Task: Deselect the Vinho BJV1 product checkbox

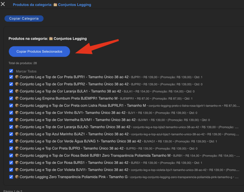Action: pos(11,113)
